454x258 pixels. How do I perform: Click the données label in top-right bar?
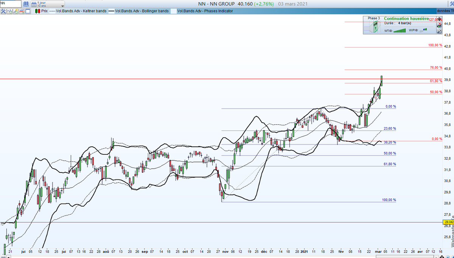[443, 11]
